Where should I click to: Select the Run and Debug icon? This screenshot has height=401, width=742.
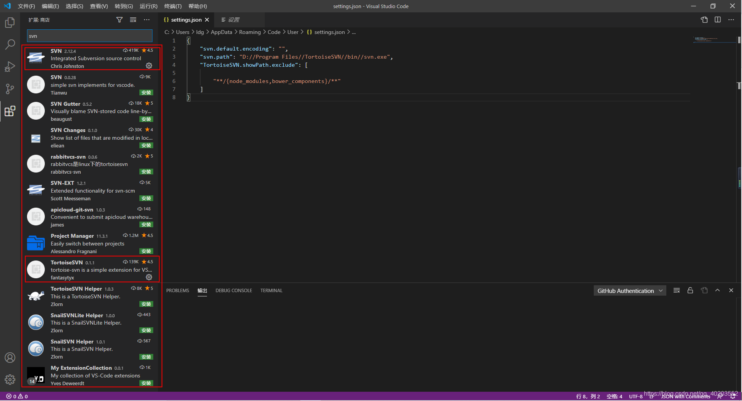click(10, 66)
